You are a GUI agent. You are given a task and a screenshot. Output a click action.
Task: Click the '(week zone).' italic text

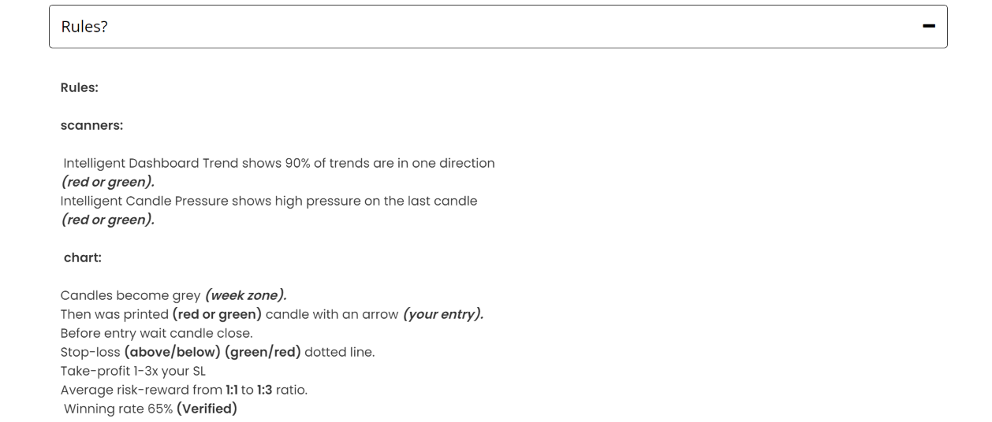246,295
